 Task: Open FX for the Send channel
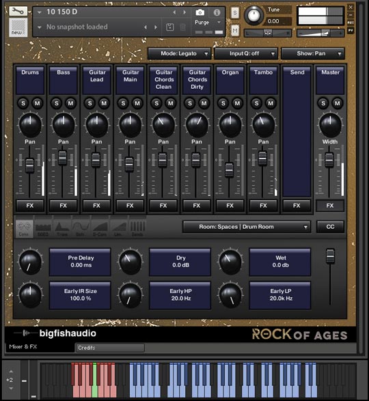(297, 206)
